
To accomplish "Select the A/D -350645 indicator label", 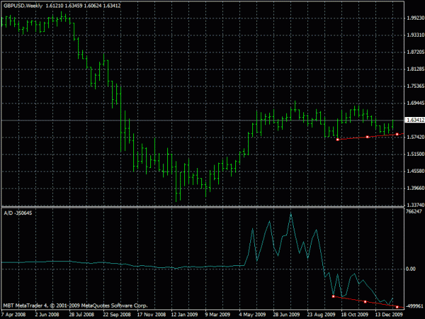I will click(x=18, y=213).
